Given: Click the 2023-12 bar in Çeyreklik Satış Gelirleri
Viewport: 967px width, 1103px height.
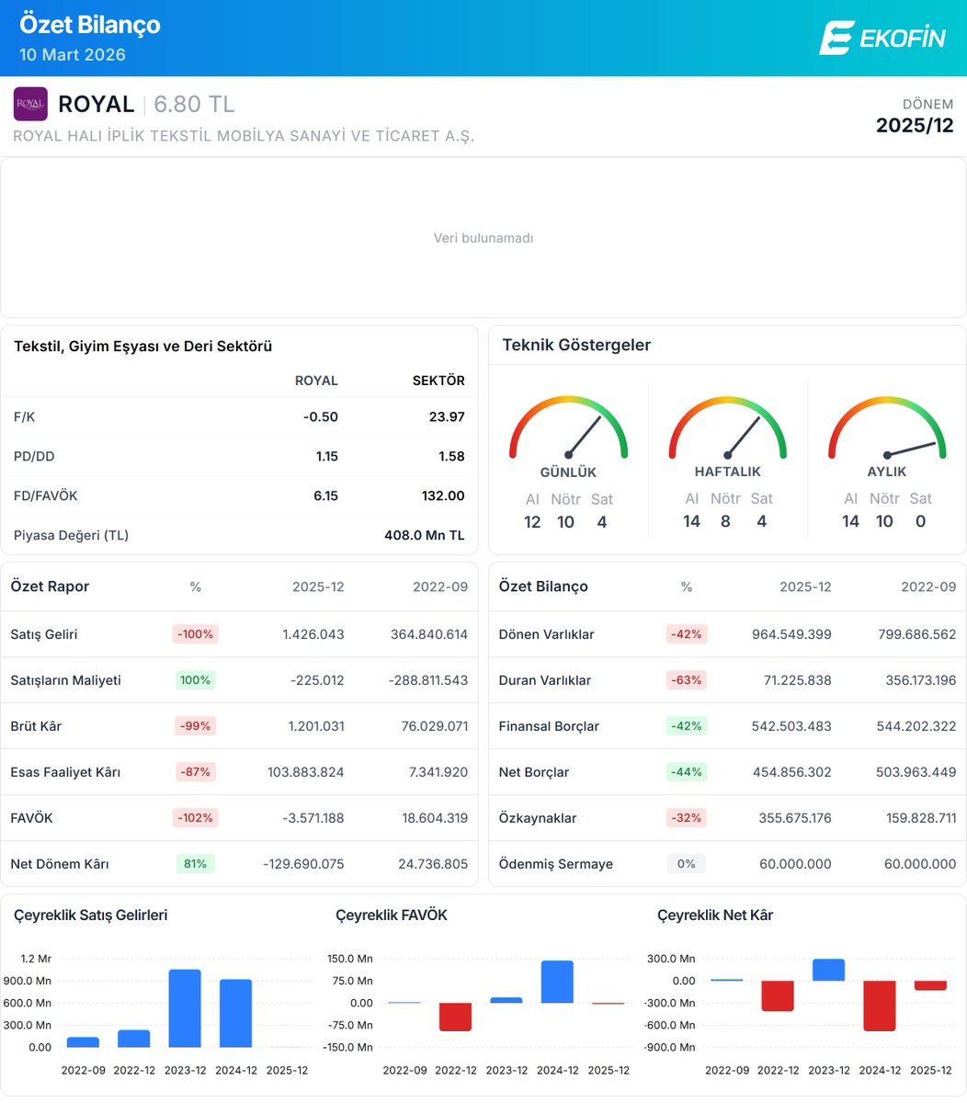Looking at the screenshot, I should tap(185, 1008).
